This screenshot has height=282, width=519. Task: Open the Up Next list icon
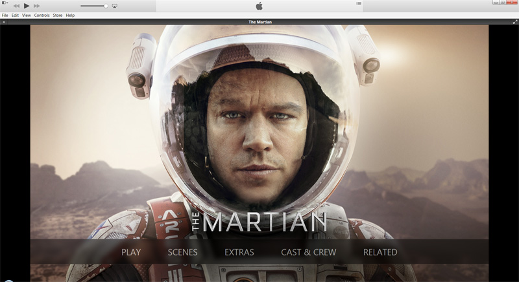point(359,3)
